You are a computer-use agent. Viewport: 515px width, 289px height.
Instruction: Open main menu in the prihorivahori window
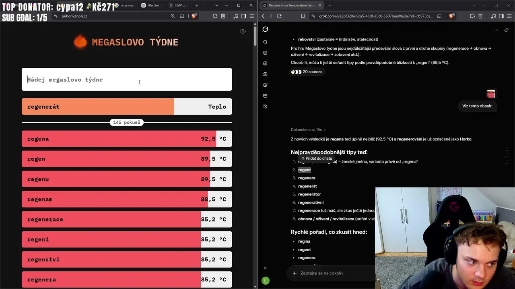[252, 16]
